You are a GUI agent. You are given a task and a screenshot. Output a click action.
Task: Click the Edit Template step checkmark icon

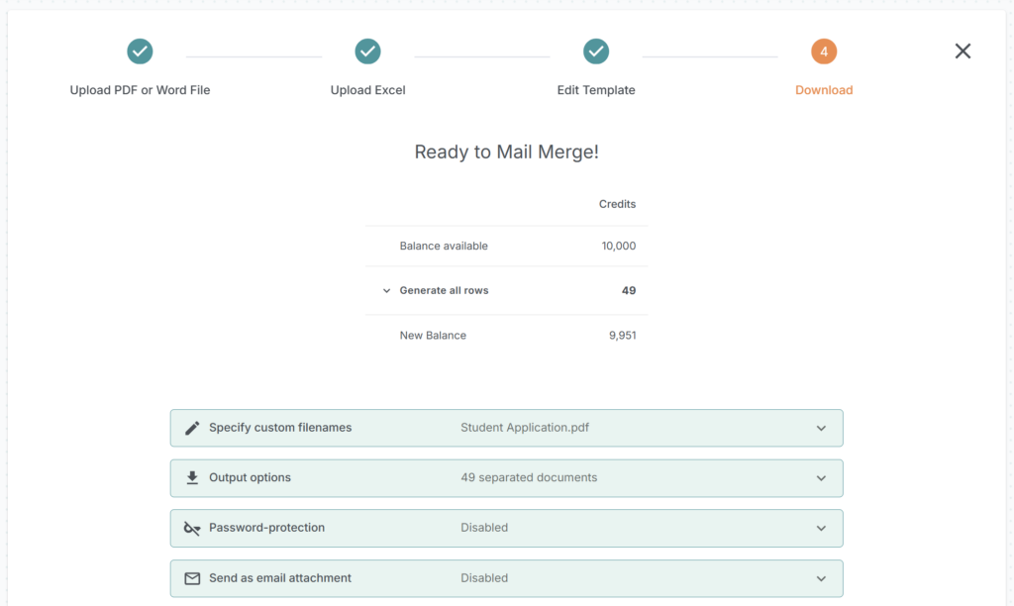(596, 51)
